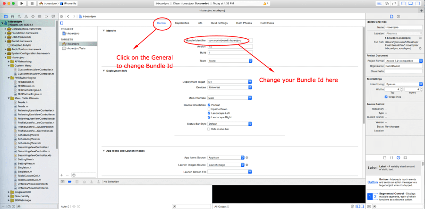Viewport: 425px width, 209px height.
Task: Disable Landscape Left orientation
Action: [209, 113]
